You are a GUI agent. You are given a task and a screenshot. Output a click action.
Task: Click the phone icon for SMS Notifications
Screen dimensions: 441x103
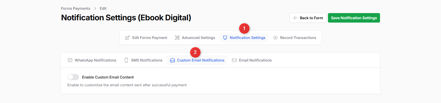tap(126, 60)
